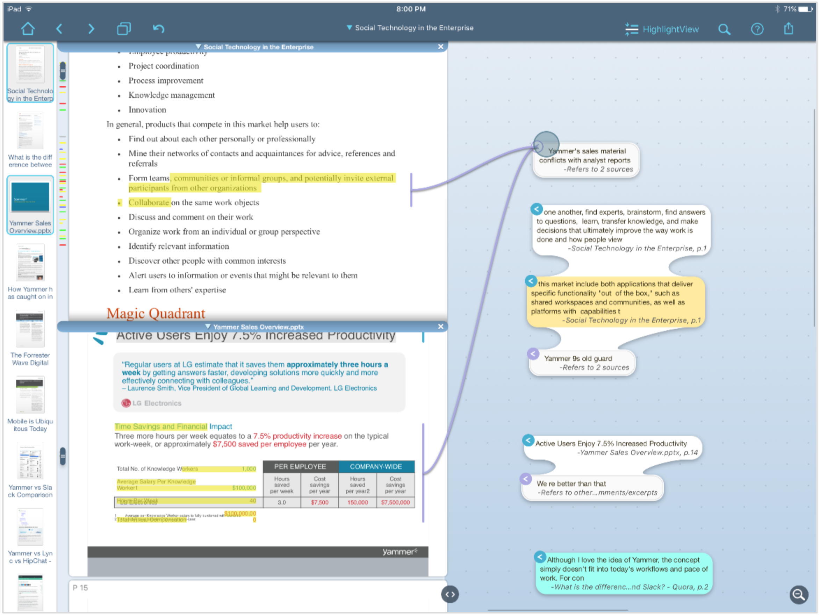The image size is (820, 616).
Task: Open the document windows stack icon
Action: tap(124, 29)
